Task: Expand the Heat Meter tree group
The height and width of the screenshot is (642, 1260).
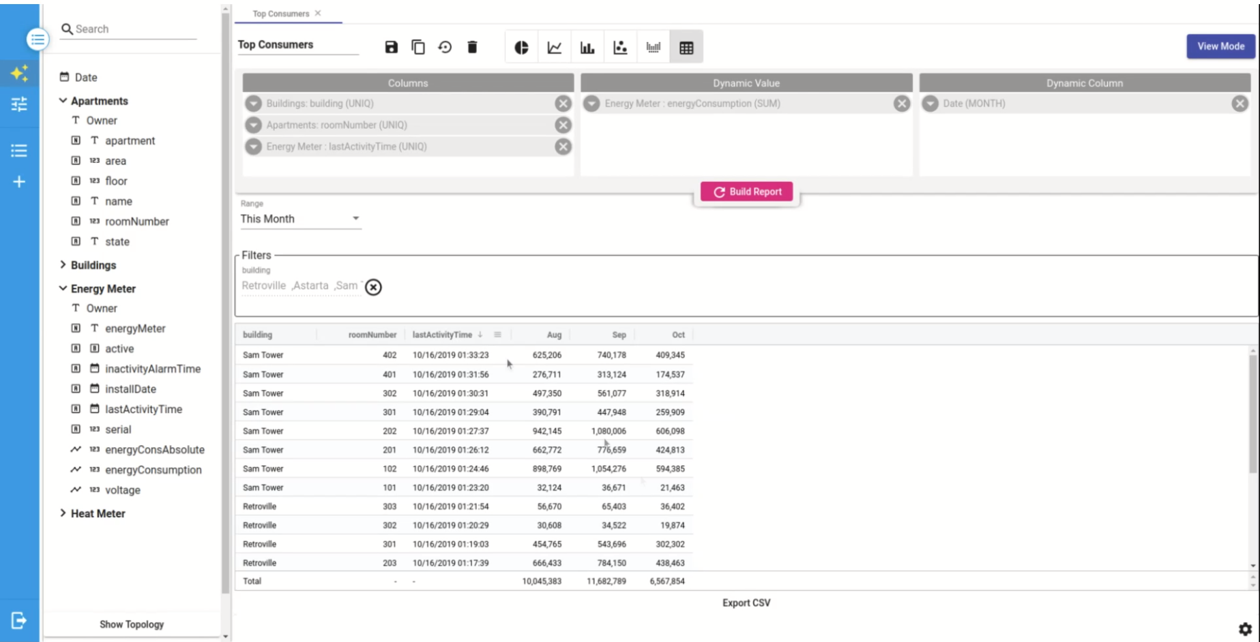Action: [x=63, y=513]
